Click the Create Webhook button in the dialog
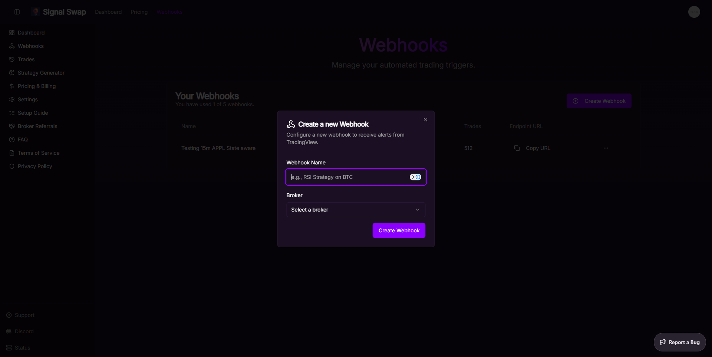 click(x=399, y=230)
